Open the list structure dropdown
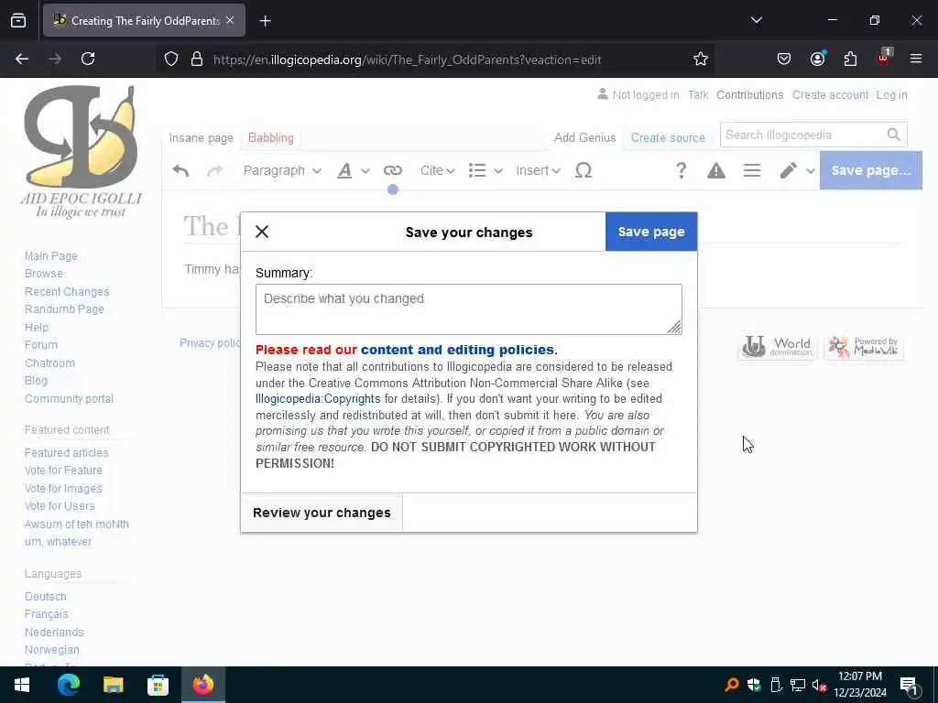 click(485, 171)
